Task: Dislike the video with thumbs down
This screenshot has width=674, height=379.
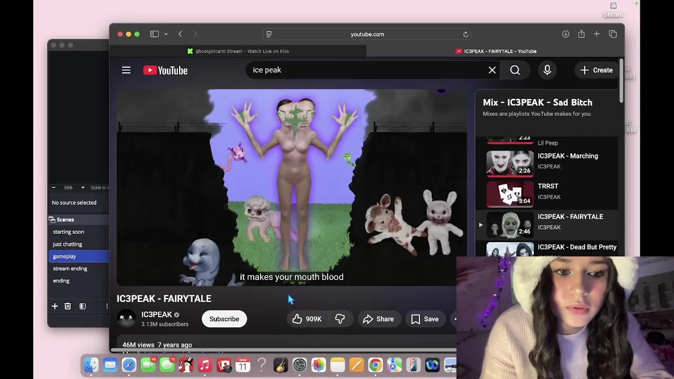Action: coord(340,319)
